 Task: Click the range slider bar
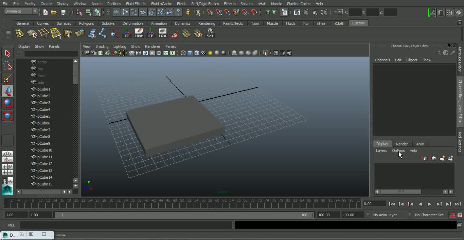pos(184,215)
